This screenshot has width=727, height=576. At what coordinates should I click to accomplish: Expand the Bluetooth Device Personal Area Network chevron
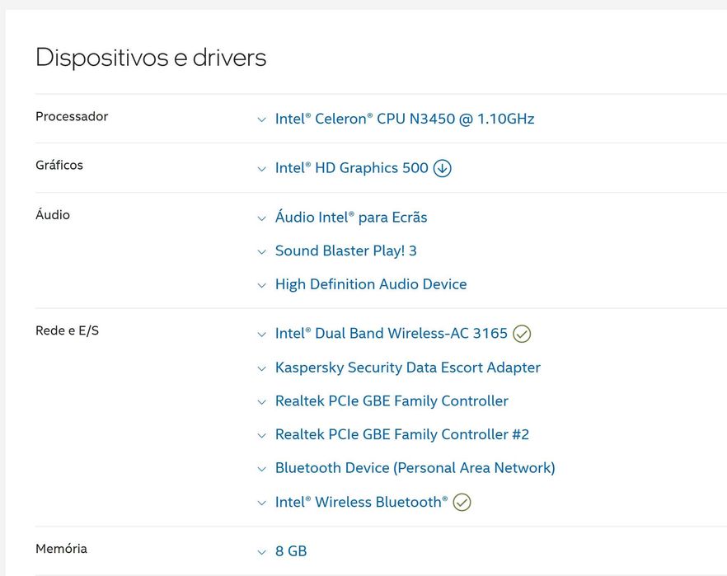click(x=262, y=469)
